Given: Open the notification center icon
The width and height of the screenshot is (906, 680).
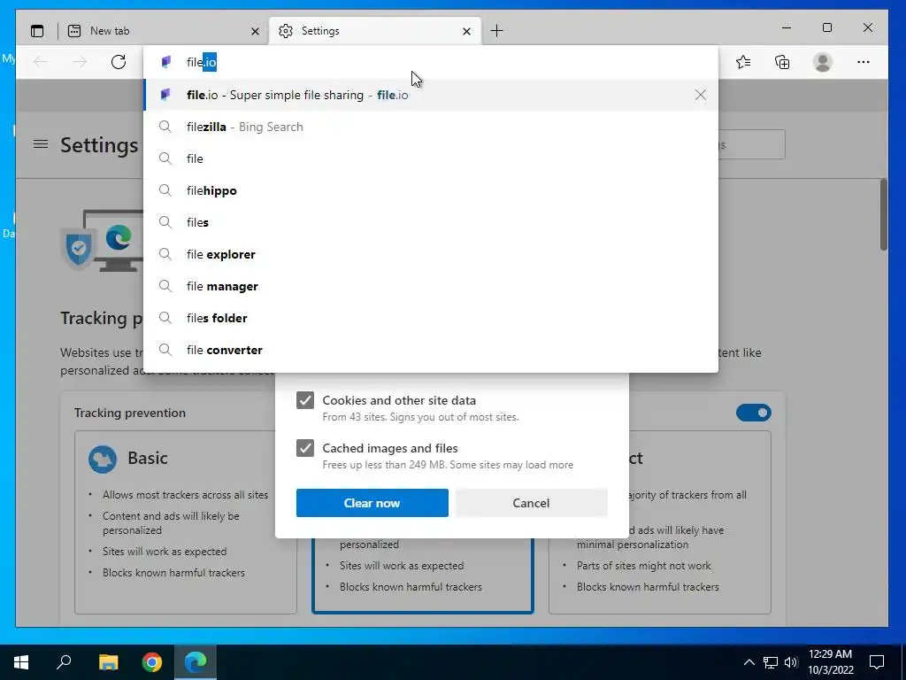Looking at the screenshot, I should pos(877,662).
